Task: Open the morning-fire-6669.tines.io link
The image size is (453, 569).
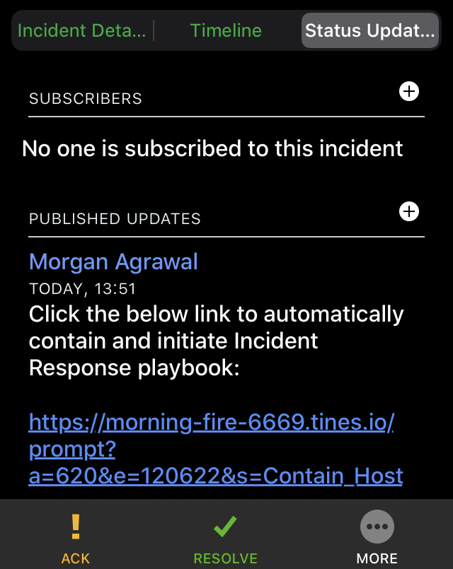Action: (216, 449)
